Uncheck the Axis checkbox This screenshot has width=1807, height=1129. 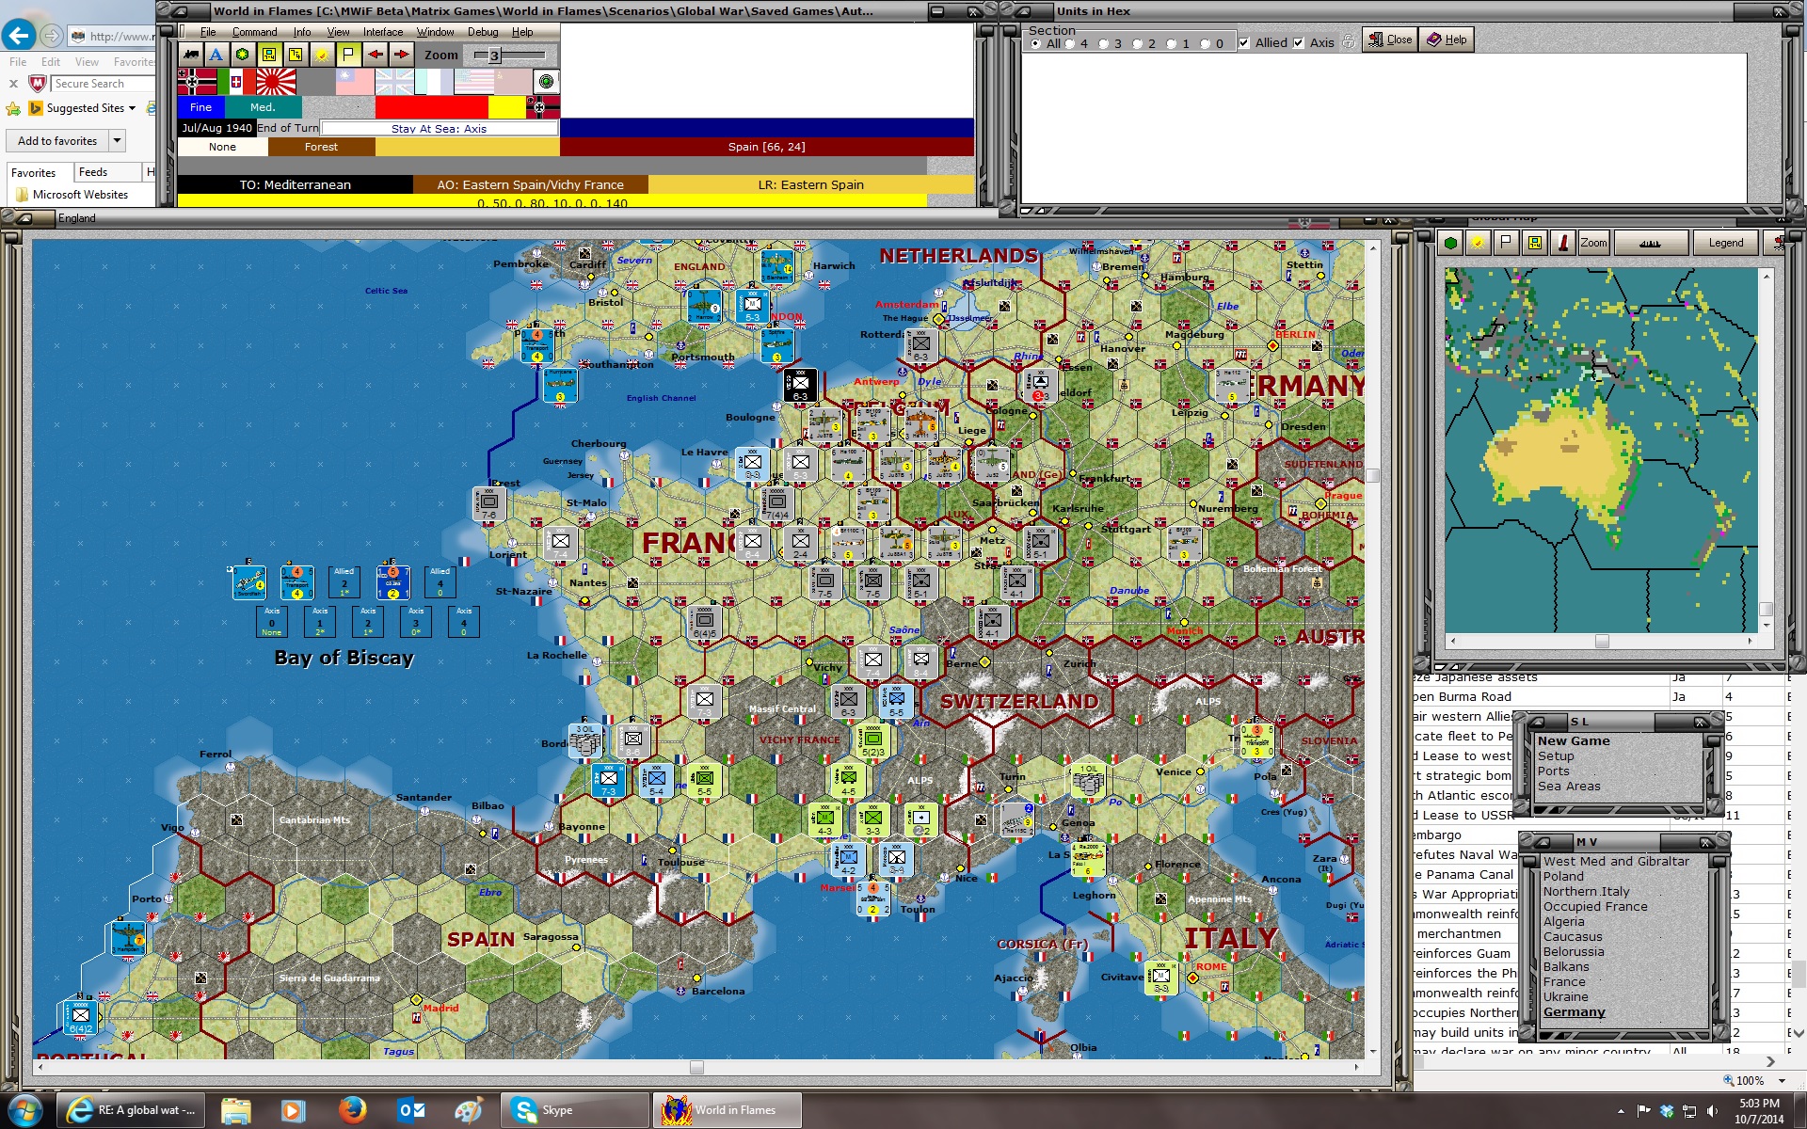tap(1299, 43)
